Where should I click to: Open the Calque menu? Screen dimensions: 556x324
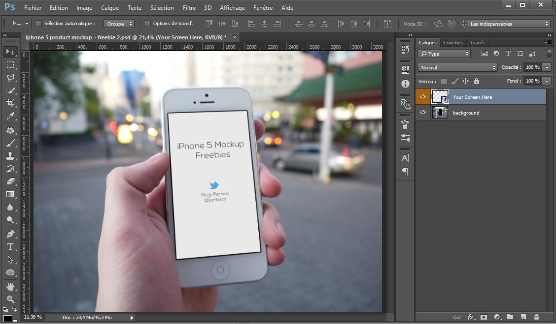pyautogui.click(x=110, y=7)
